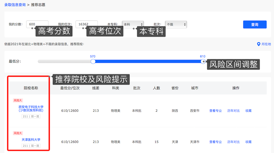Image resolution: width=274 pixels, height=153 pixels.
Task: Open the 西安电子科技大学 school link
Action: 31,109
